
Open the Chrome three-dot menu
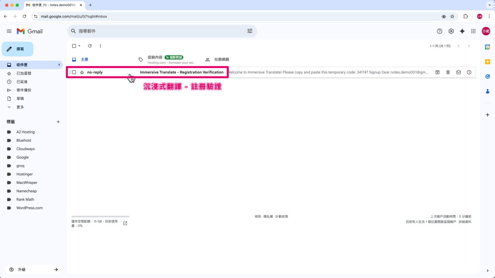(x=489, y=17)
